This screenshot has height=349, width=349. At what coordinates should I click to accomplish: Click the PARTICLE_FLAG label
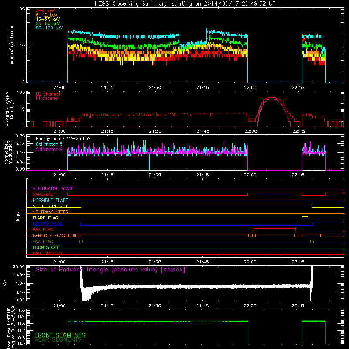click(49, 235)
